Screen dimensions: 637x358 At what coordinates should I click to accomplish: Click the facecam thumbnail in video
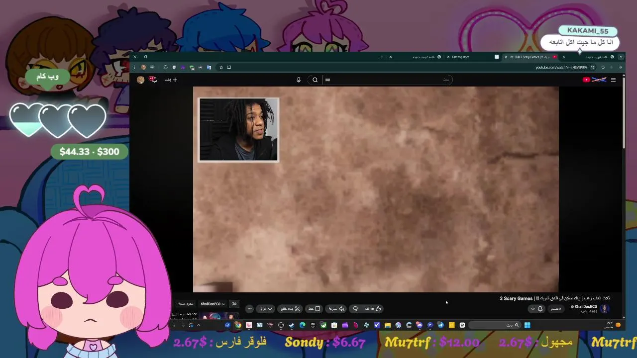tap(238, 129)
